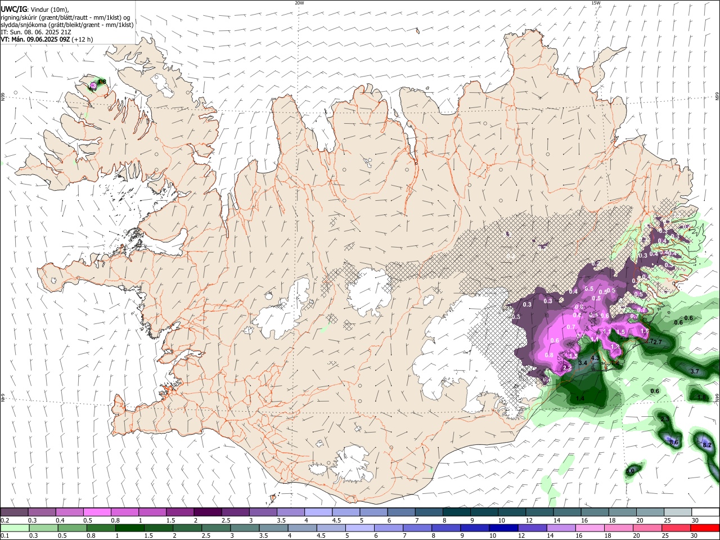Click the '15W' longitude label
This screenshot has height=540, width=720.
[596, 3]
